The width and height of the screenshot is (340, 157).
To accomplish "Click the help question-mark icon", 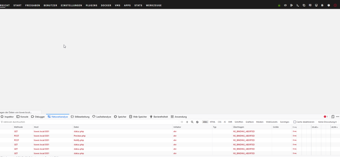I will (x=329, y=5).
